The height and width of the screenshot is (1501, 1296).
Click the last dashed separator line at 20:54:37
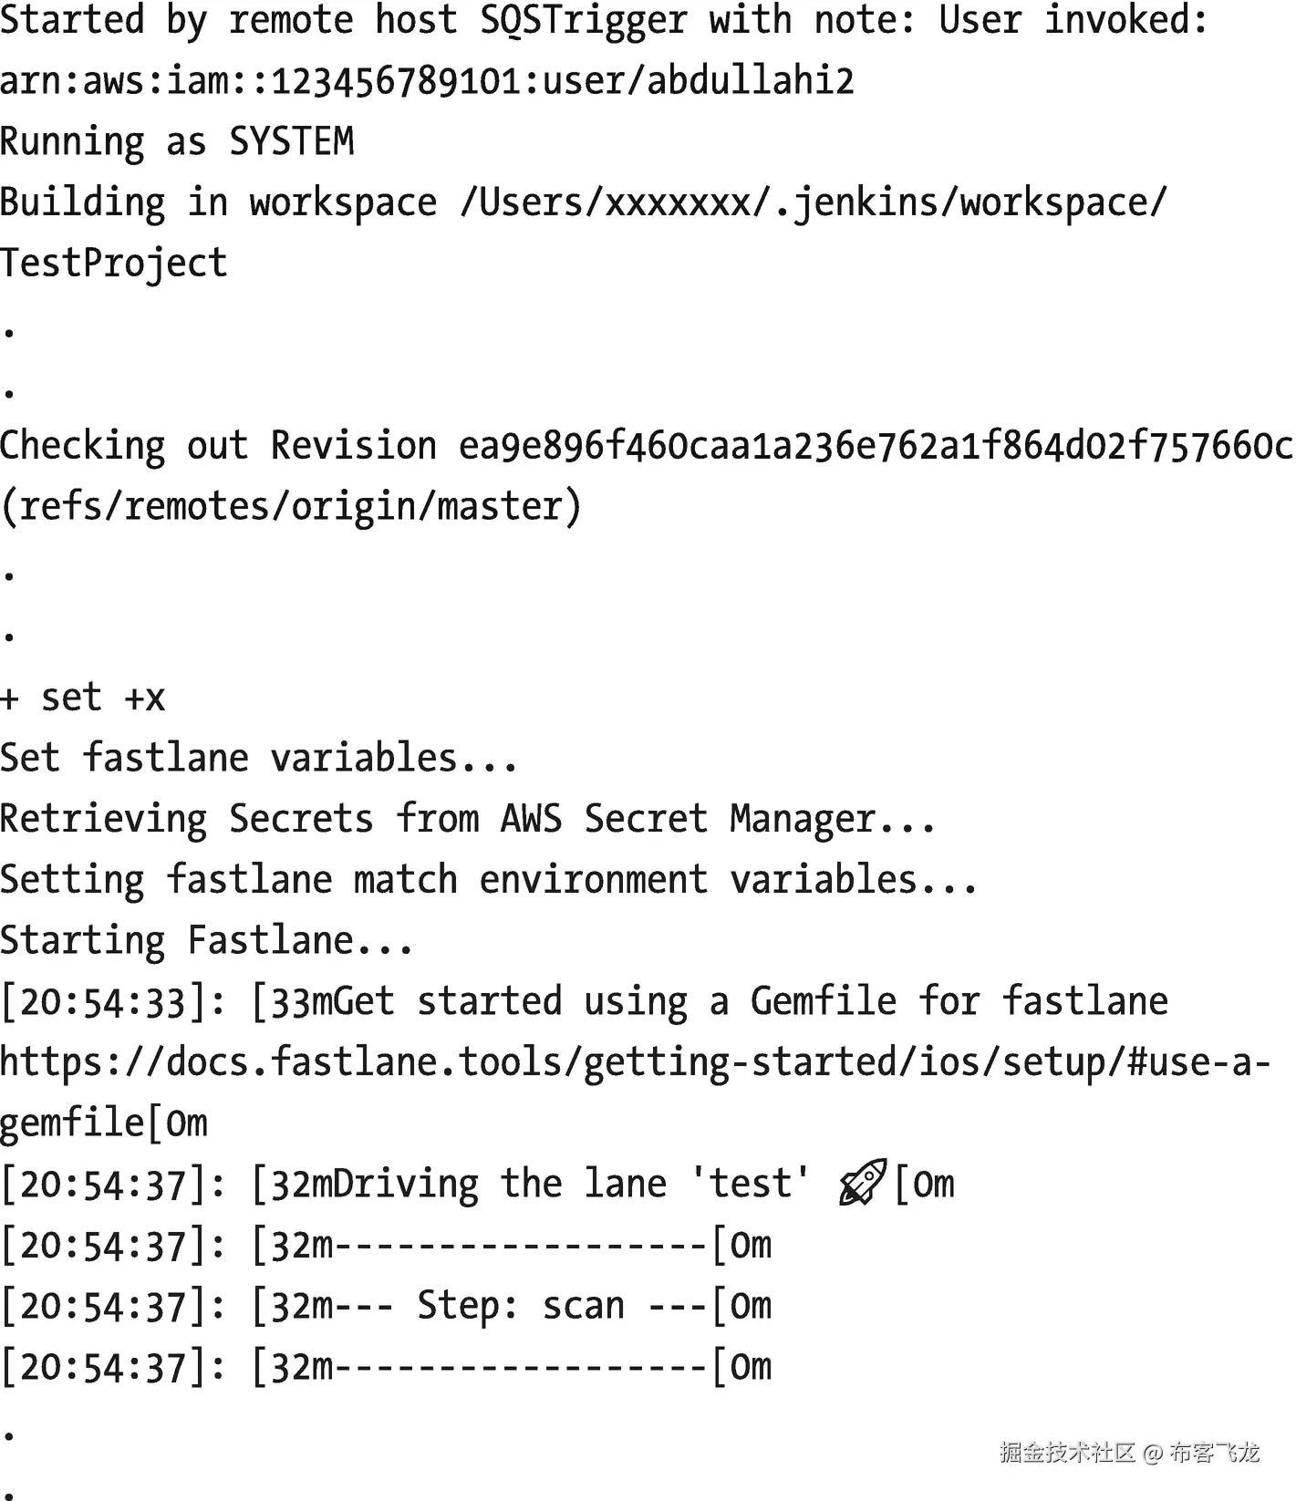pyautogui.click(x=387, y=1367)
